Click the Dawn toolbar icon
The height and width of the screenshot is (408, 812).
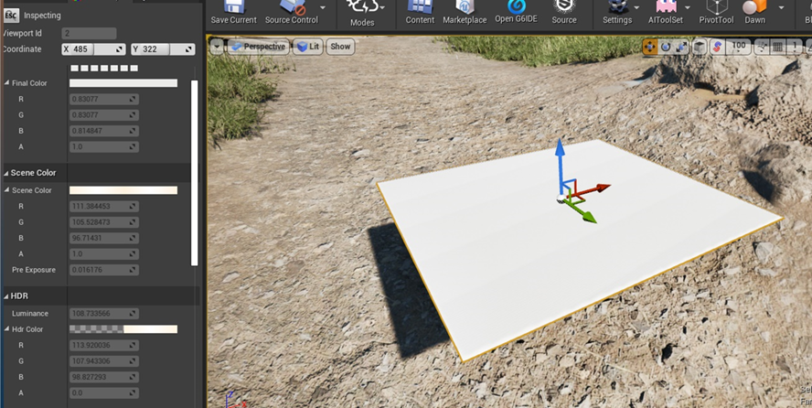tap(755, 7)
